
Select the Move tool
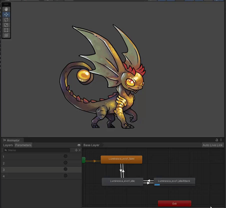pyautogui.click(x=6, y=14)
